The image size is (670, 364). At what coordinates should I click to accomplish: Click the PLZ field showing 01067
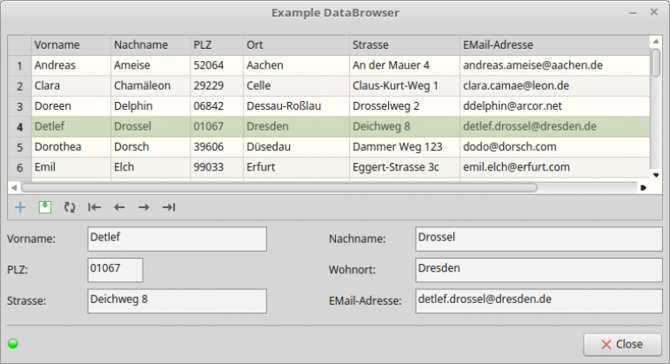point(115,270)
